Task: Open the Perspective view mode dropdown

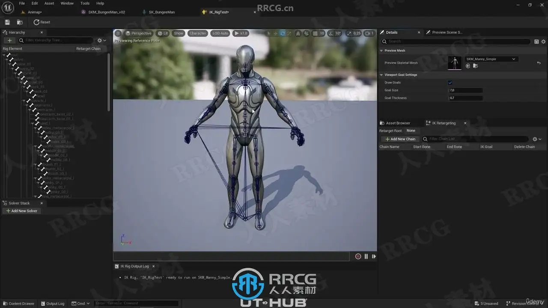Action: pos(138,33)
